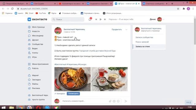Open the Chrome menu three dots
This screenshot has width=196, height=110.
[193, 9]
